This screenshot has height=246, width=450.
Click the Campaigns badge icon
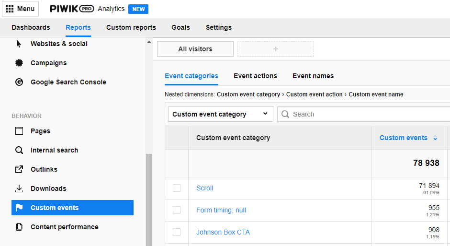click(19, 63)
